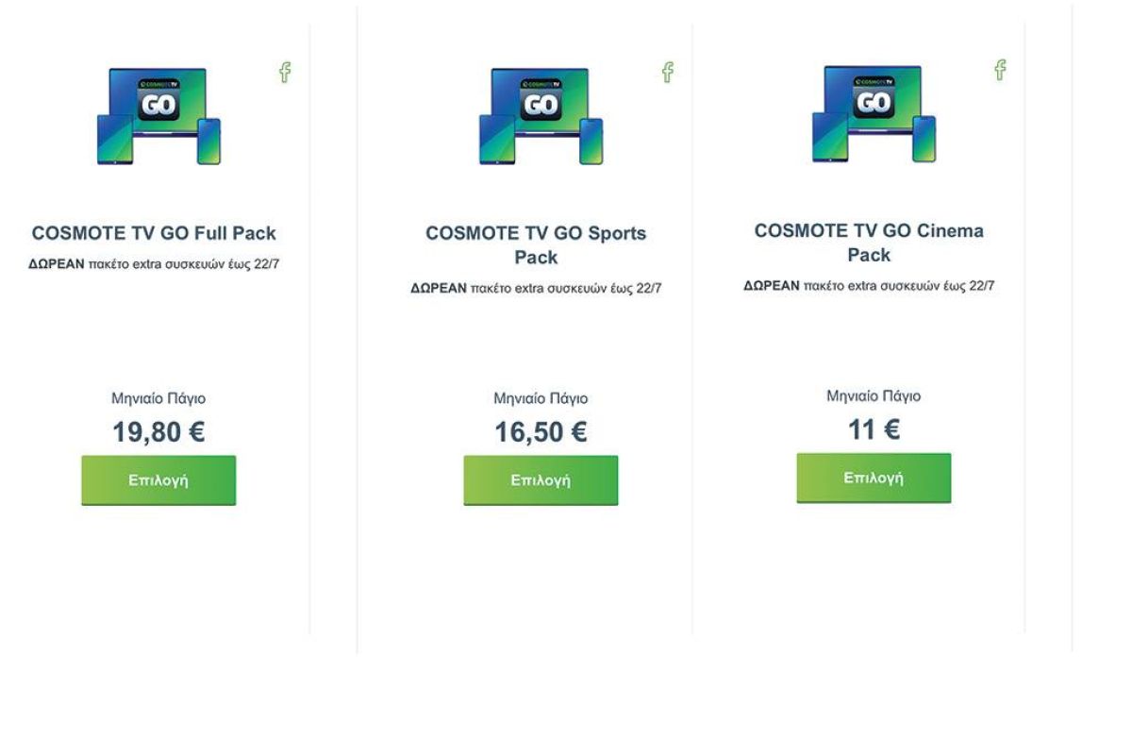Image resolution: width=1132 pixels, height=755 pixels.
Task: Click the Full Pack devices image
Action: pyautogui.click(x=158, y=116)
